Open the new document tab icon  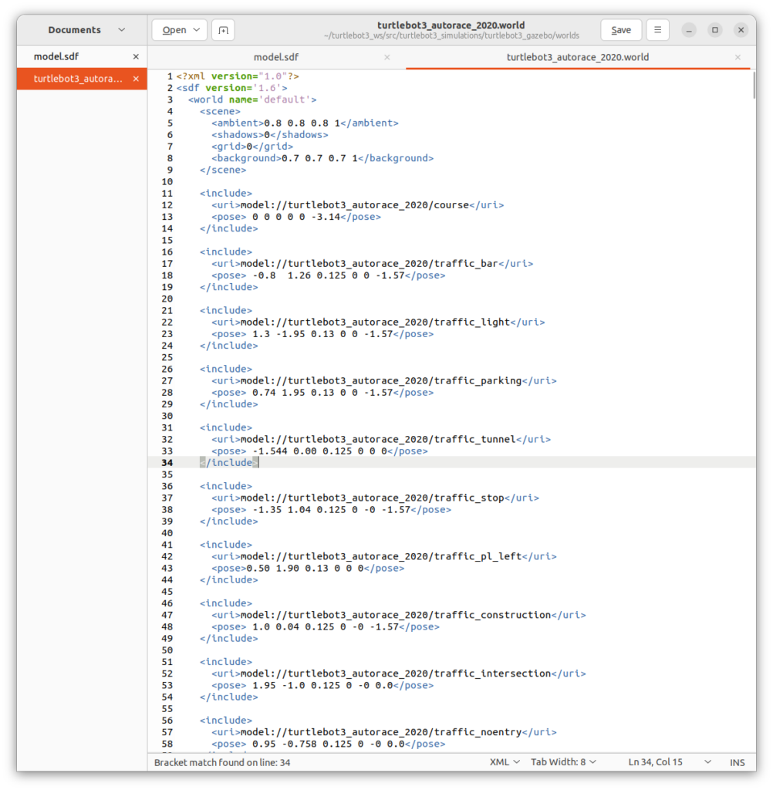point(223,30)
